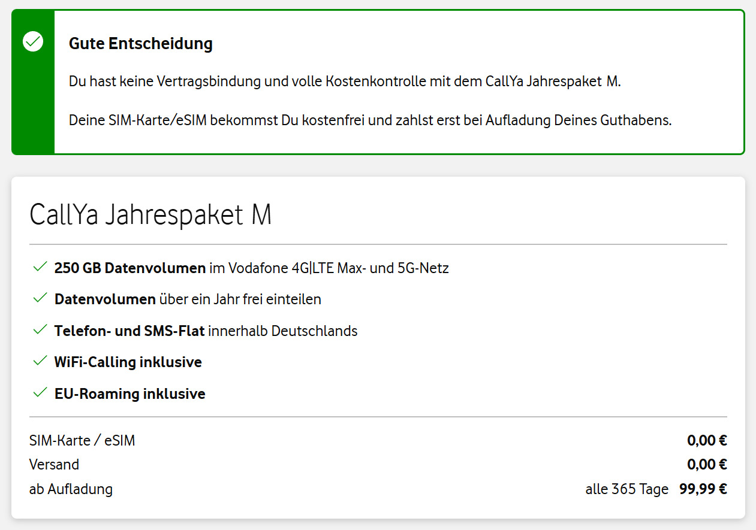Click the 'Gute Entscheidung' heading
The image size is (756, 530).
(x=141, y=44)
